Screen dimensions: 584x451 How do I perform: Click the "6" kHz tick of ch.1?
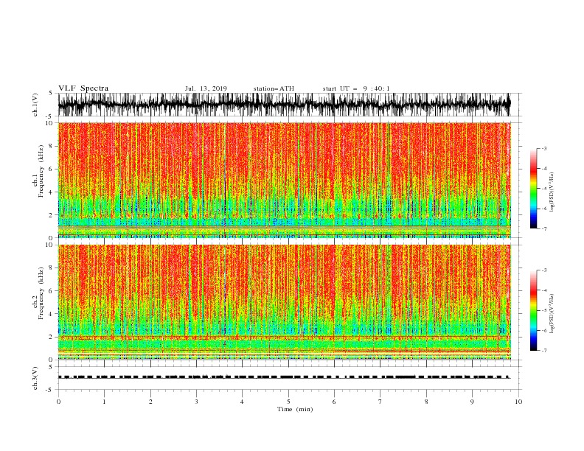52,169
